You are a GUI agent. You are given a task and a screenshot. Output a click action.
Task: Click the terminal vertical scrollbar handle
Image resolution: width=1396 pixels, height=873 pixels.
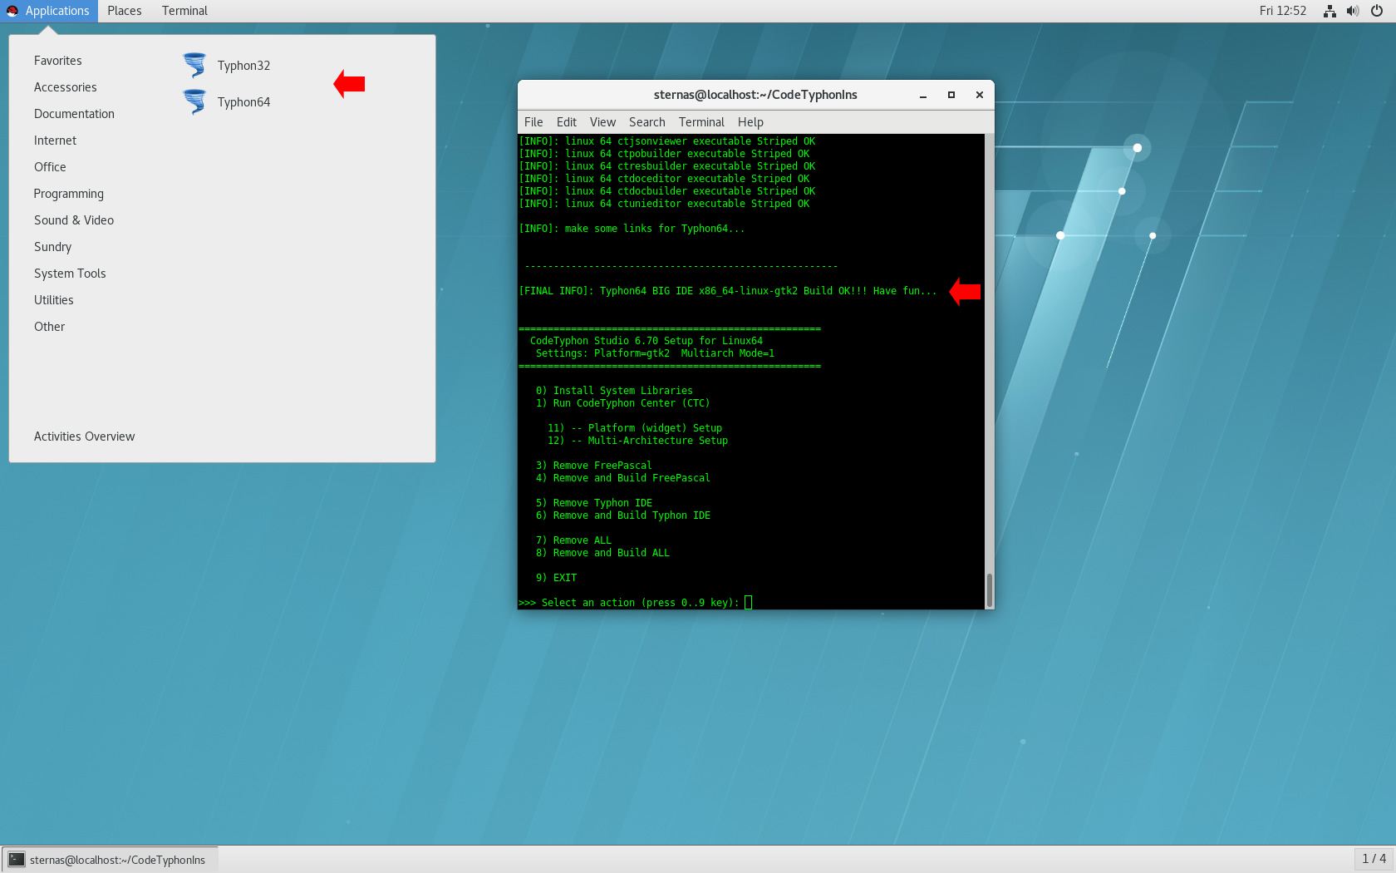[x=989, y=590]
